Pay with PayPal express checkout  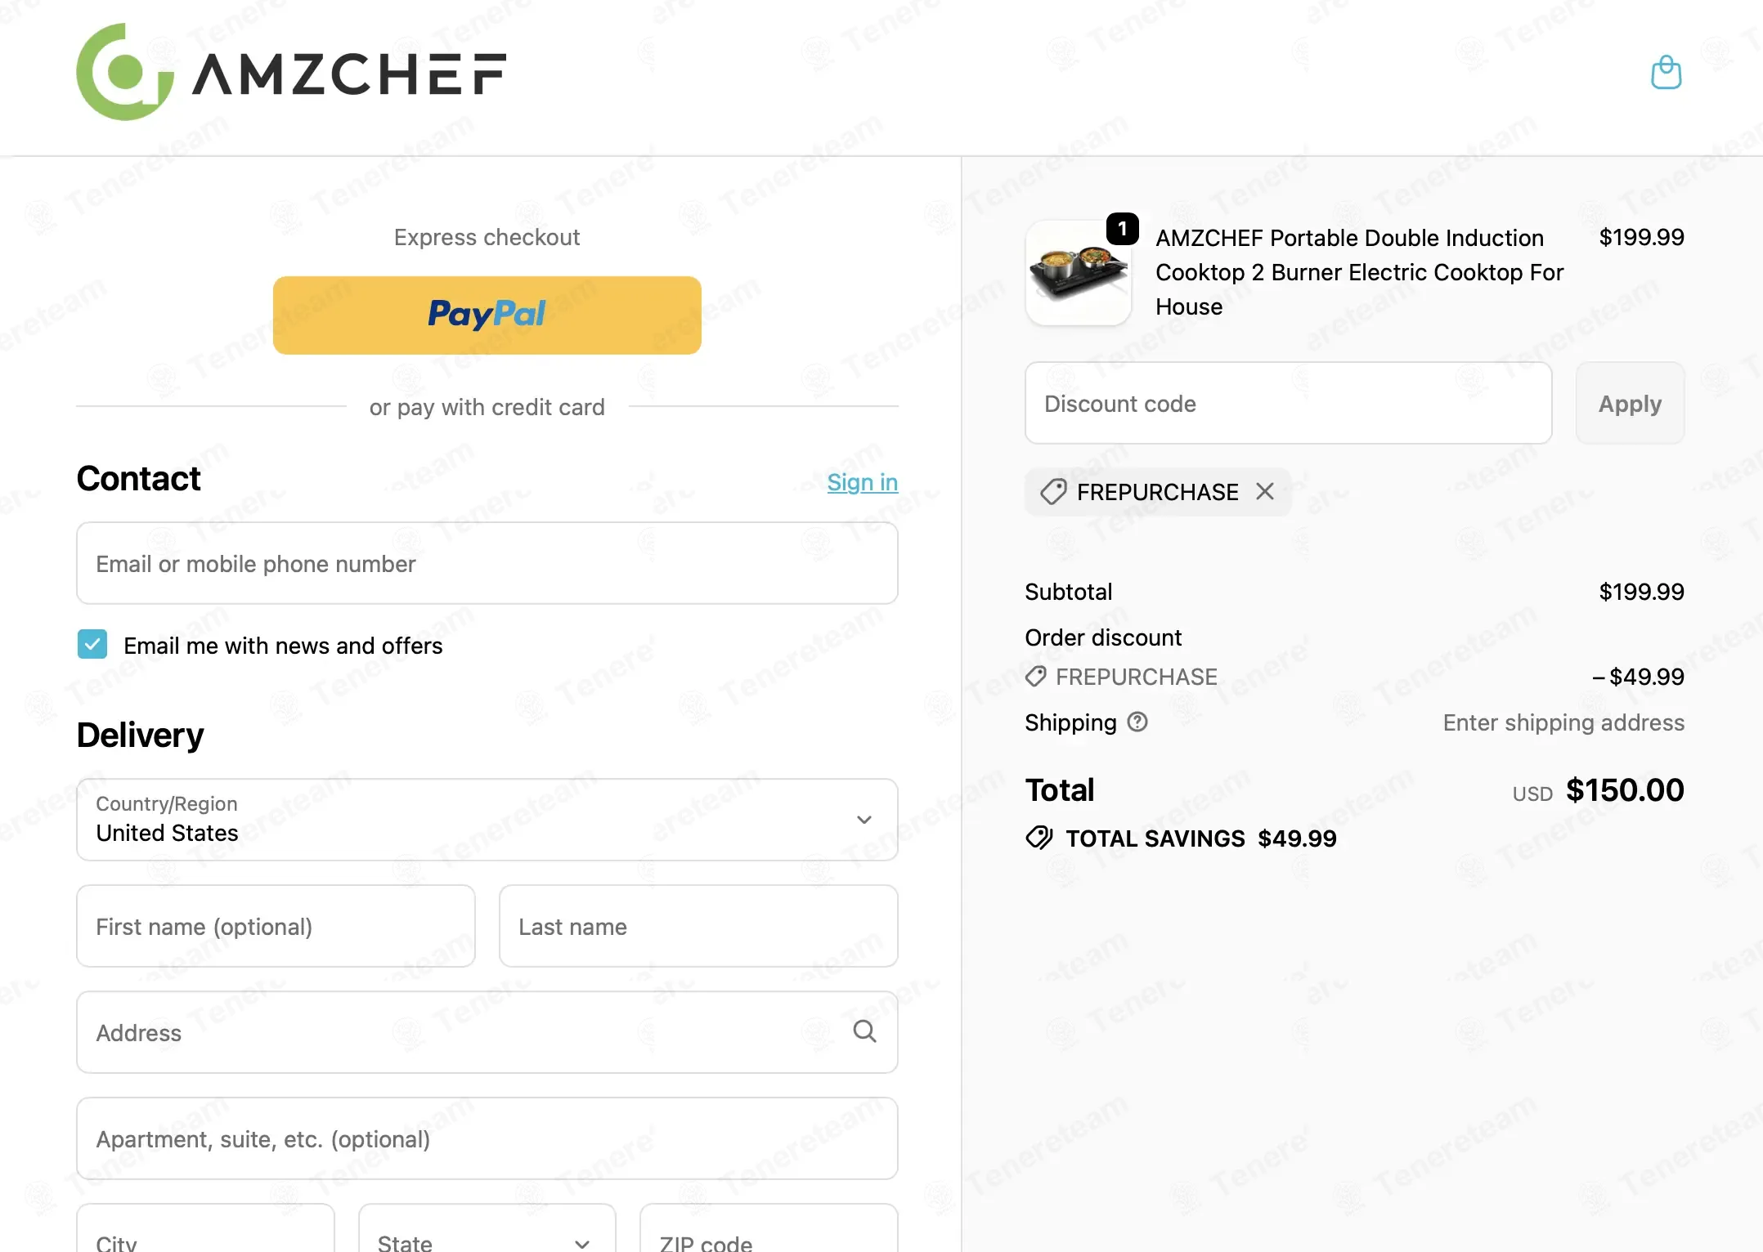pyautogui.click(x=487, y=315)
